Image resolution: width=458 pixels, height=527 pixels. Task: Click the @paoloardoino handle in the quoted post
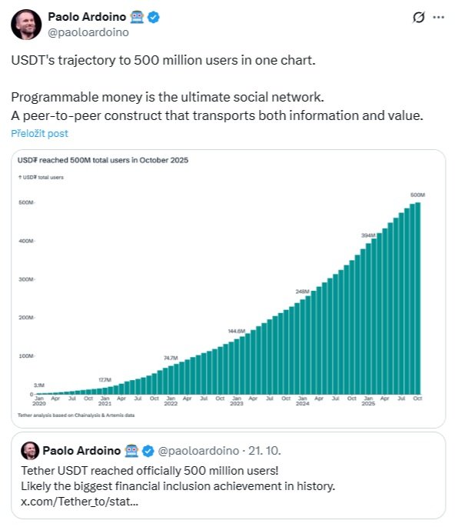pyautogui.click(x=198, y=451)
